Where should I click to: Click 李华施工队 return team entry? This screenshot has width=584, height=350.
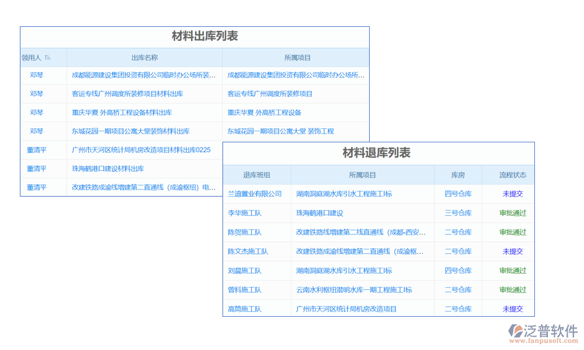245,213
